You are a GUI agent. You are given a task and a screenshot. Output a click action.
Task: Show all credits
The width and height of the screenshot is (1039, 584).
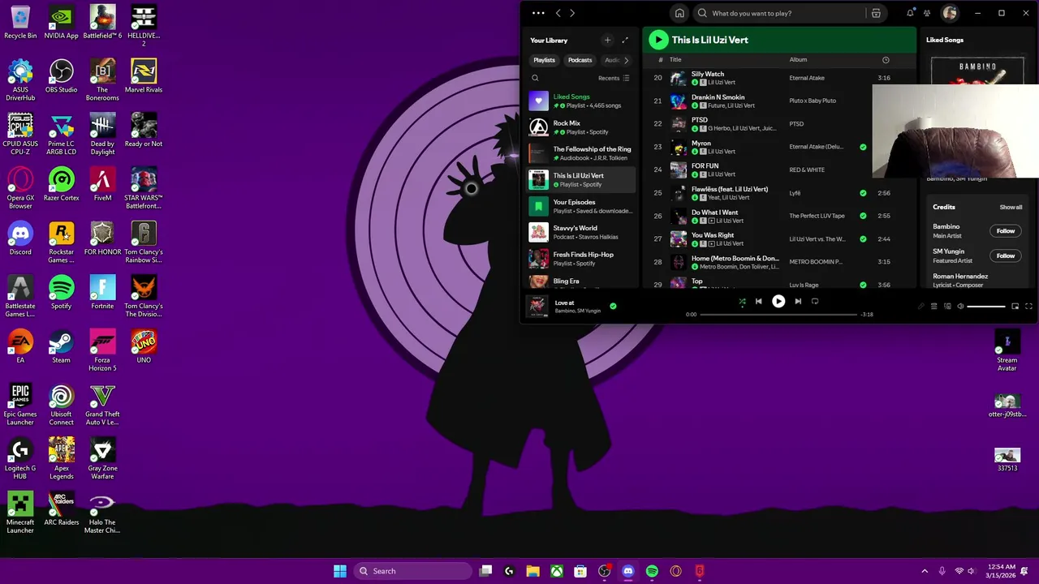1011,207
